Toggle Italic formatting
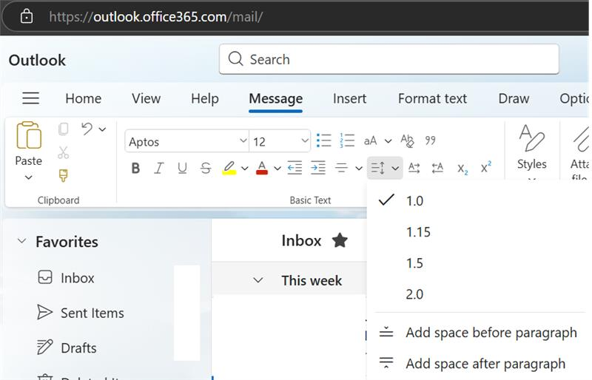This screenshot has height=380, width=592. (x=159, y=168)
